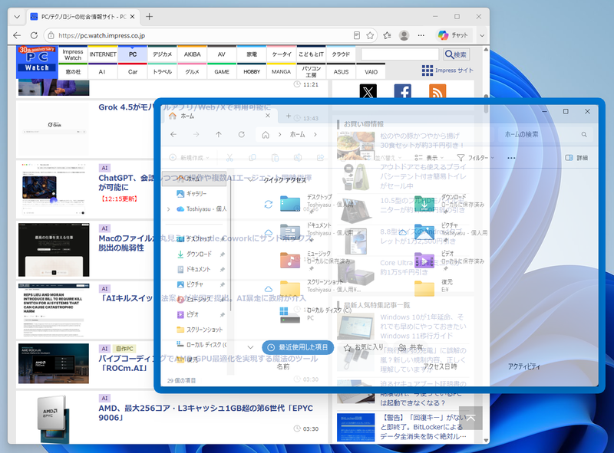
Task: Open the breadcrumb chevron after ホーム in Explorer
Action: click(315, 135)
